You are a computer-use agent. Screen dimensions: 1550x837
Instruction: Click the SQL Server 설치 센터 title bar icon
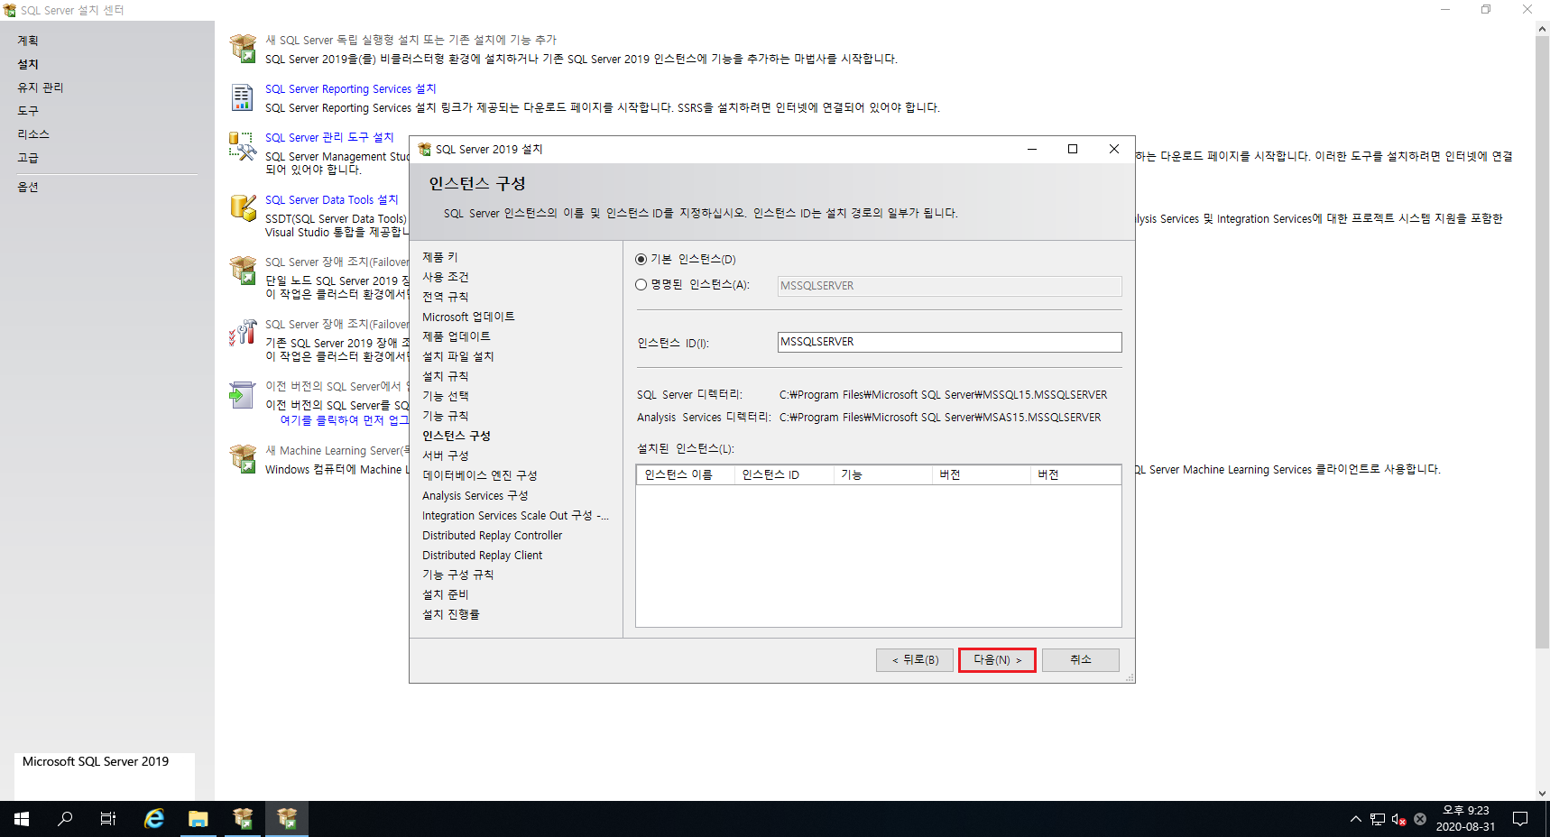pos(10,10)
